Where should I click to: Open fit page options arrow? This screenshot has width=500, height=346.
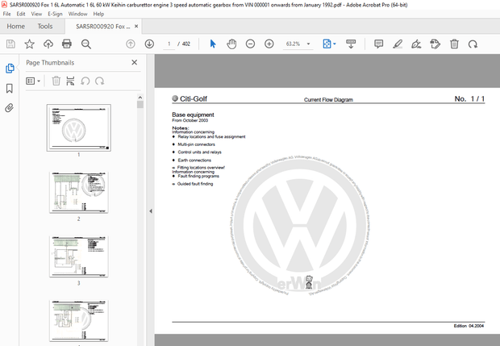click(335, 44)
